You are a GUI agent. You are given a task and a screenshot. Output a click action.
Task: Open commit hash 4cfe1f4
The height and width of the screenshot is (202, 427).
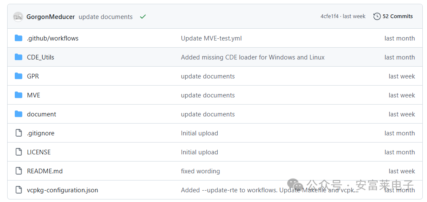tap(329, 16)
